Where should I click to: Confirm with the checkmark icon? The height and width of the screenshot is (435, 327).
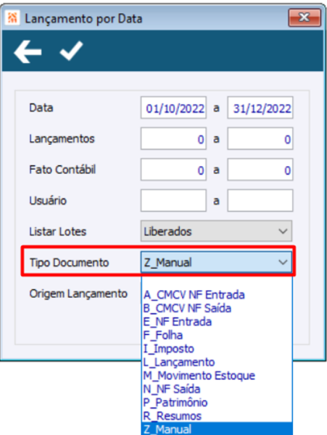point(71,51)
